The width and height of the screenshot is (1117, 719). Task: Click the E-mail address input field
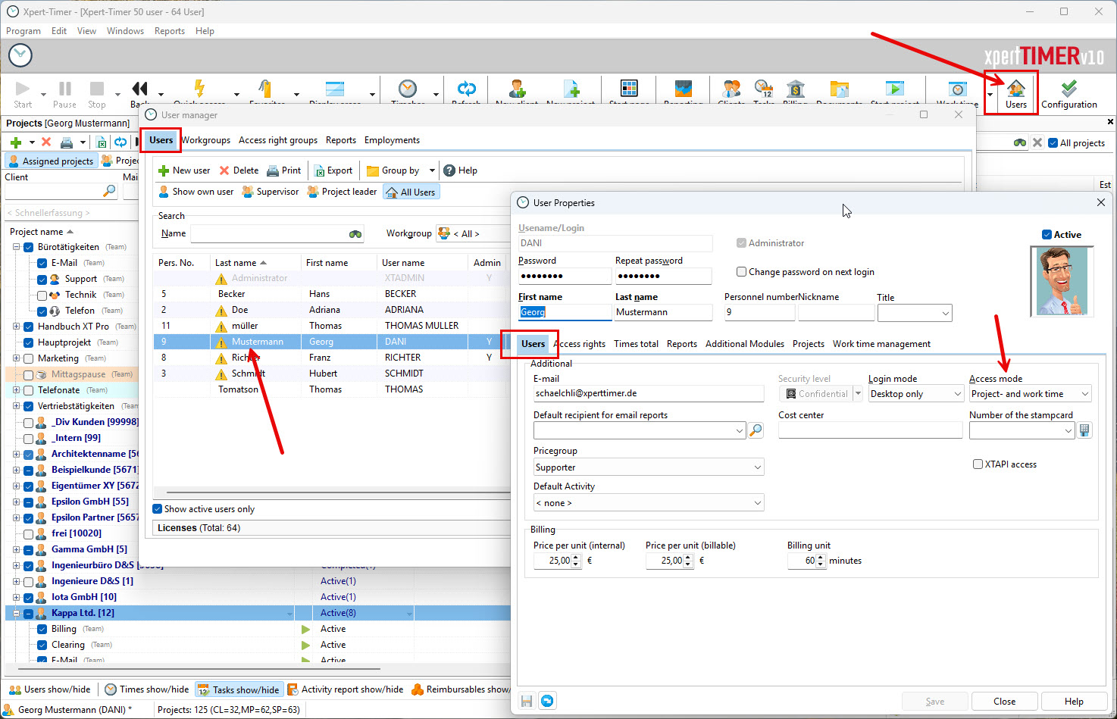(x=648, y=394)
